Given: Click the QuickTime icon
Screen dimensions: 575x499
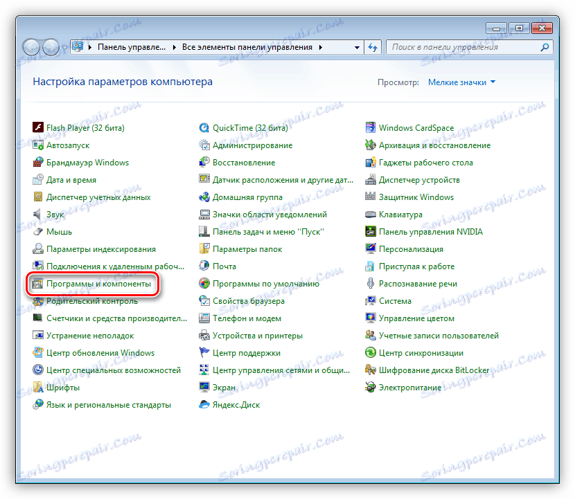Looking at the screenshot, I should tap(204, 127).
